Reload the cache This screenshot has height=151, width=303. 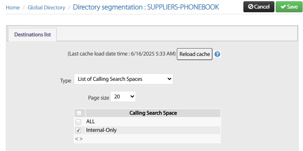(195, 54)
